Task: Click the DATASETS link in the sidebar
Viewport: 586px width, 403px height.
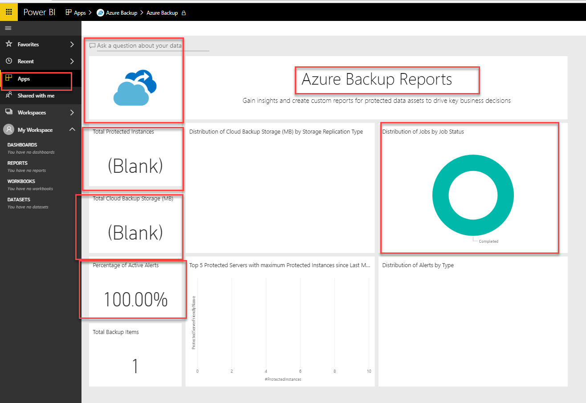Action: click(x=19, y=199)
